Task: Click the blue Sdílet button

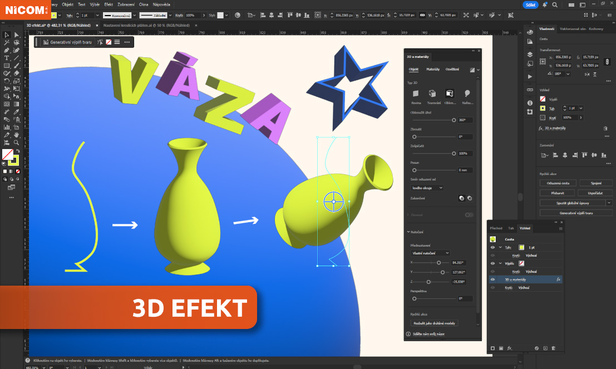Action: (x=530, y=4)
